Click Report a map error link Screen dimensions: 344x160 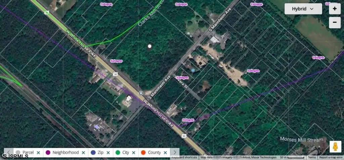pyautogui.click(x=331, y=158)
